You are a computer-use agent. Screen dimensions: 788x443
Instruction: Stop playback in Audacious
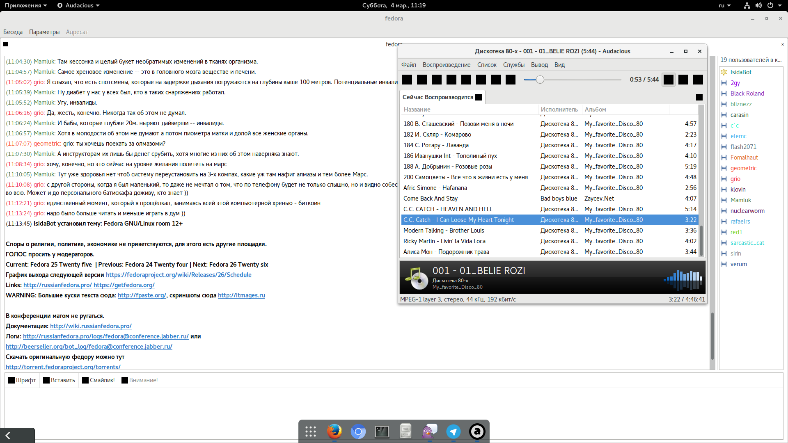coord(481,80)
